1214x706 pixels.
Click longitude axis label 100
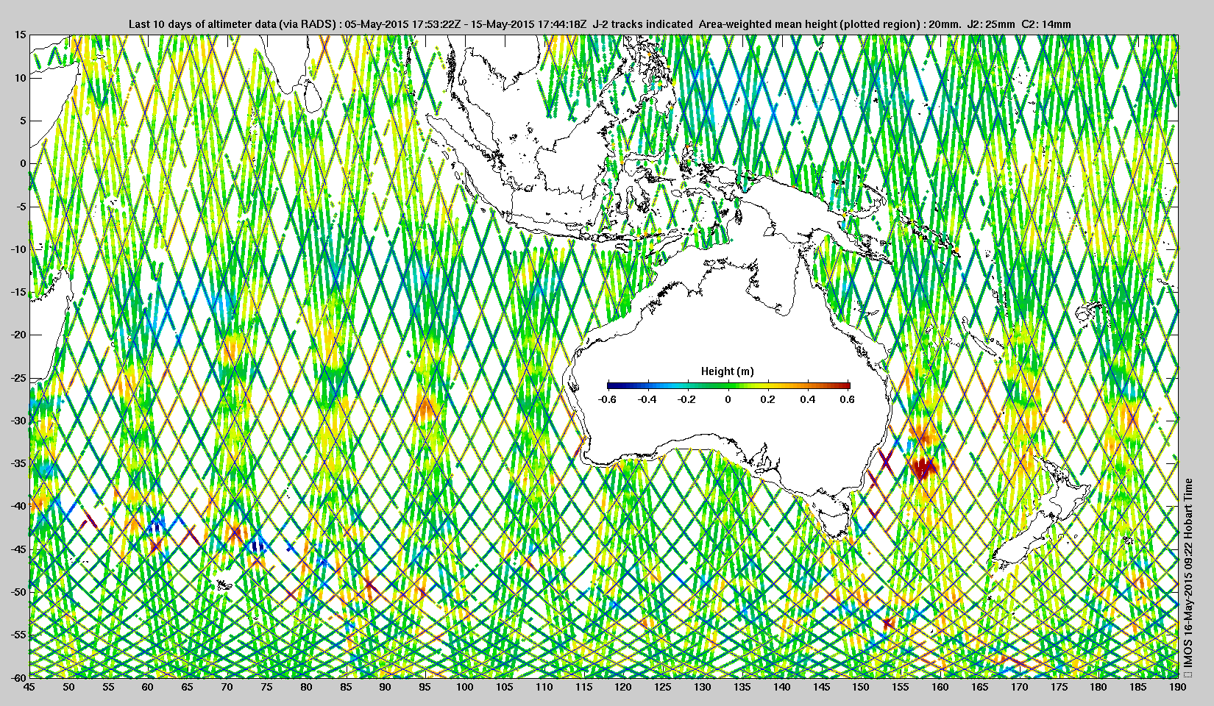pos(464,687)
